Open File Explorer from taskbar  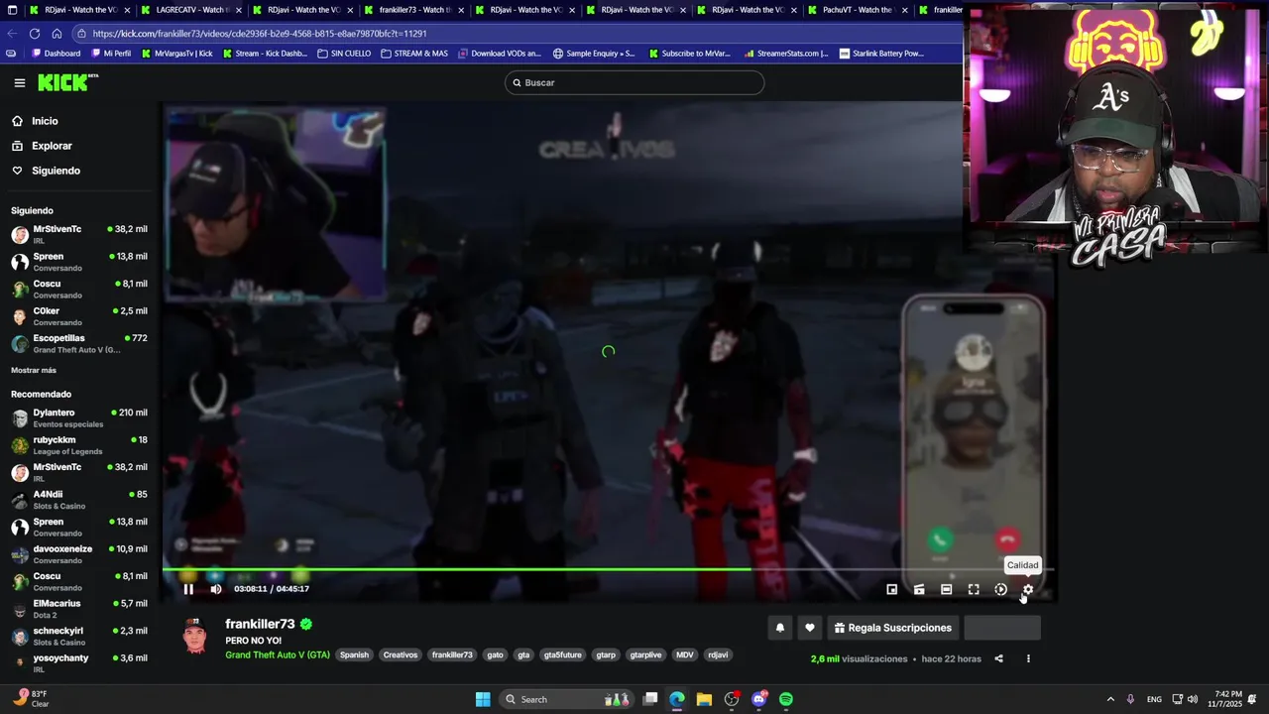point(704,699)
